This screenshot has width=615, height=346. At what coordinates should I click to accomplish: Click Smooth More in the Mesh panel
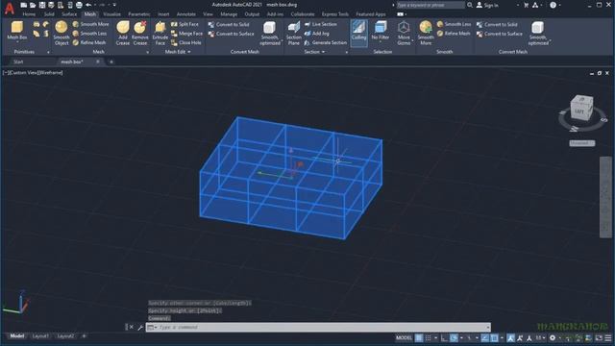[91, 24]
